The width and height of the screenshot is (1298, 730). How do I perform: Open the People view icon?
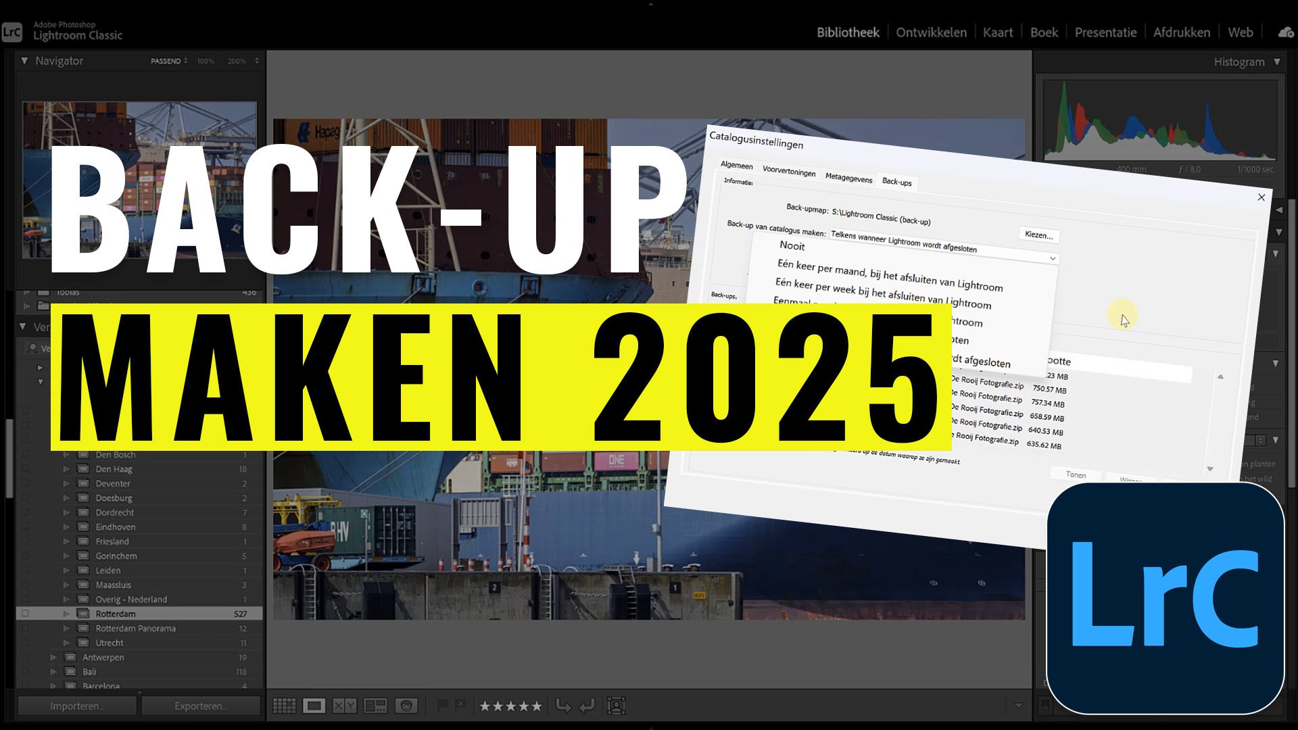click(x=406, y=706)
